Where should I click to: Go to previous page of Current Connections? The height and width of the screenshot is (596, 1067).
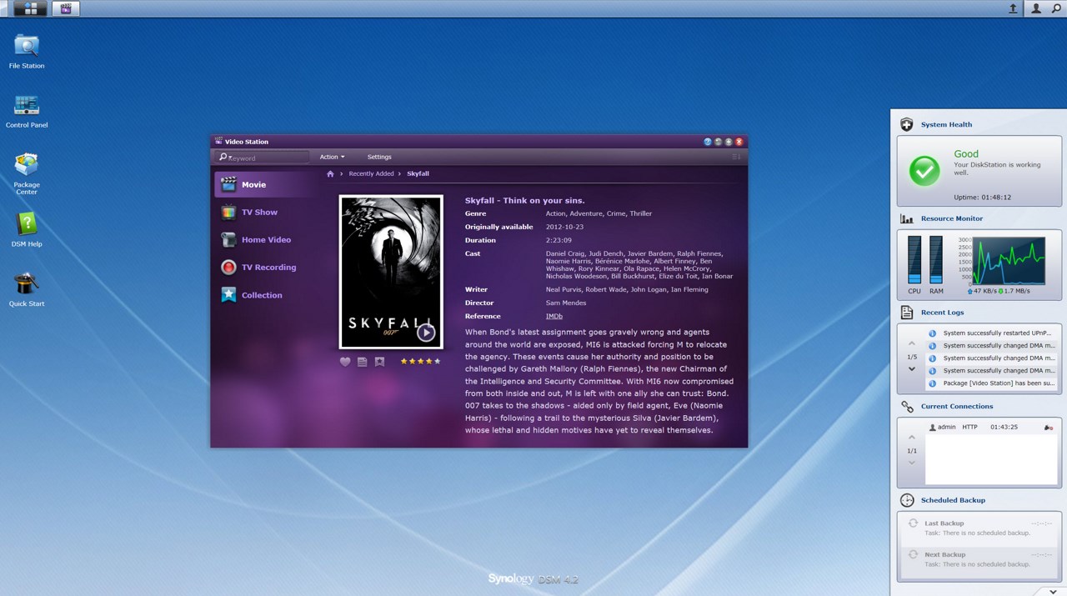click(912, 438)
